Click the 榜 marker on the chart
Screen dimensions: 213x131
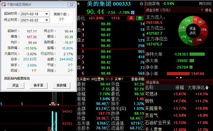click(53, 104)
